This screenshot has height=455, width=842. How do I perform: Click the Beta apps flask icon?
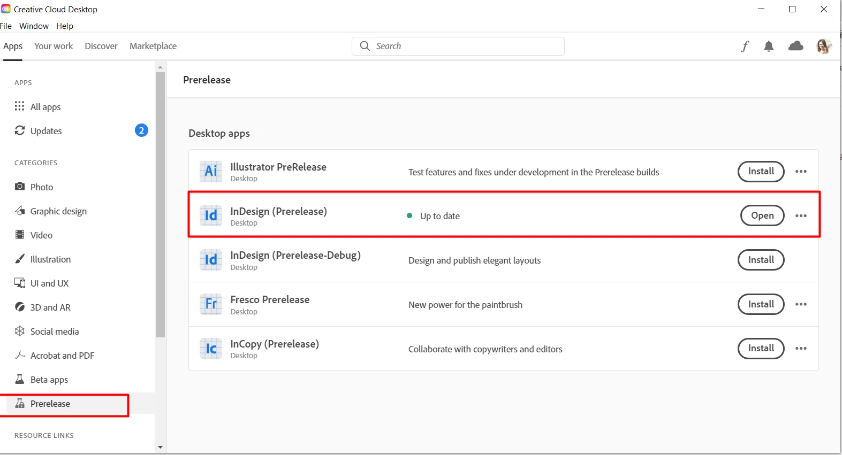pyautogui.click(x=20, y=379)
